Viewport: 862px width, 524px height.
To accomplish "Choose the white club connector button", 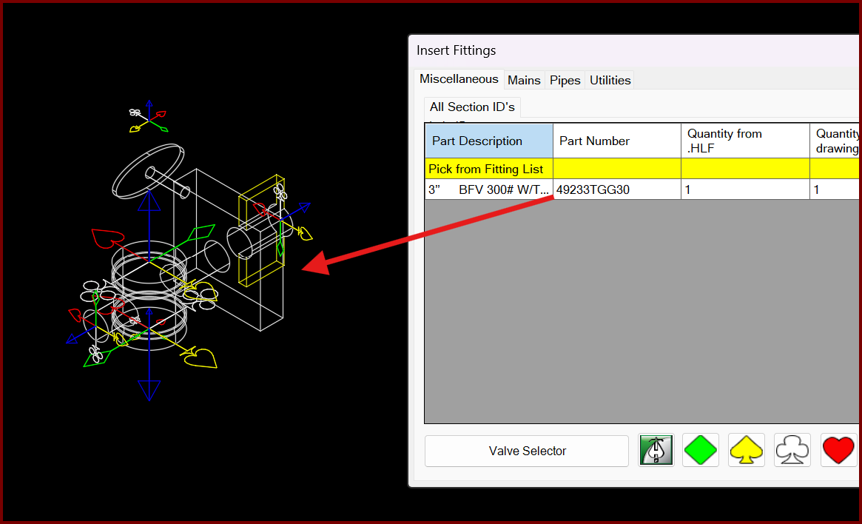I will (x=792, y=450).
